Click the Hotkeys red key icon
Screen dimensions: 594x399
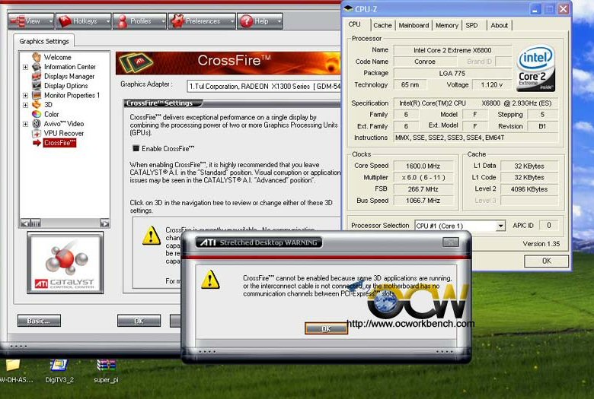point(65,21)
